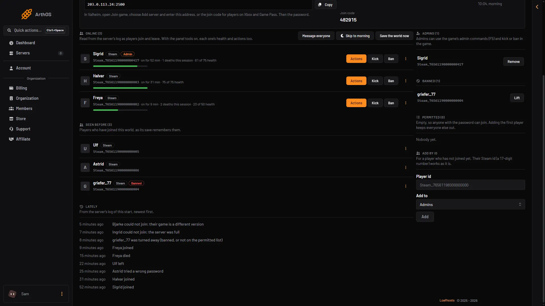545x306 pixels.
Task: Click Skip to morning button
Action: [355, 36]
